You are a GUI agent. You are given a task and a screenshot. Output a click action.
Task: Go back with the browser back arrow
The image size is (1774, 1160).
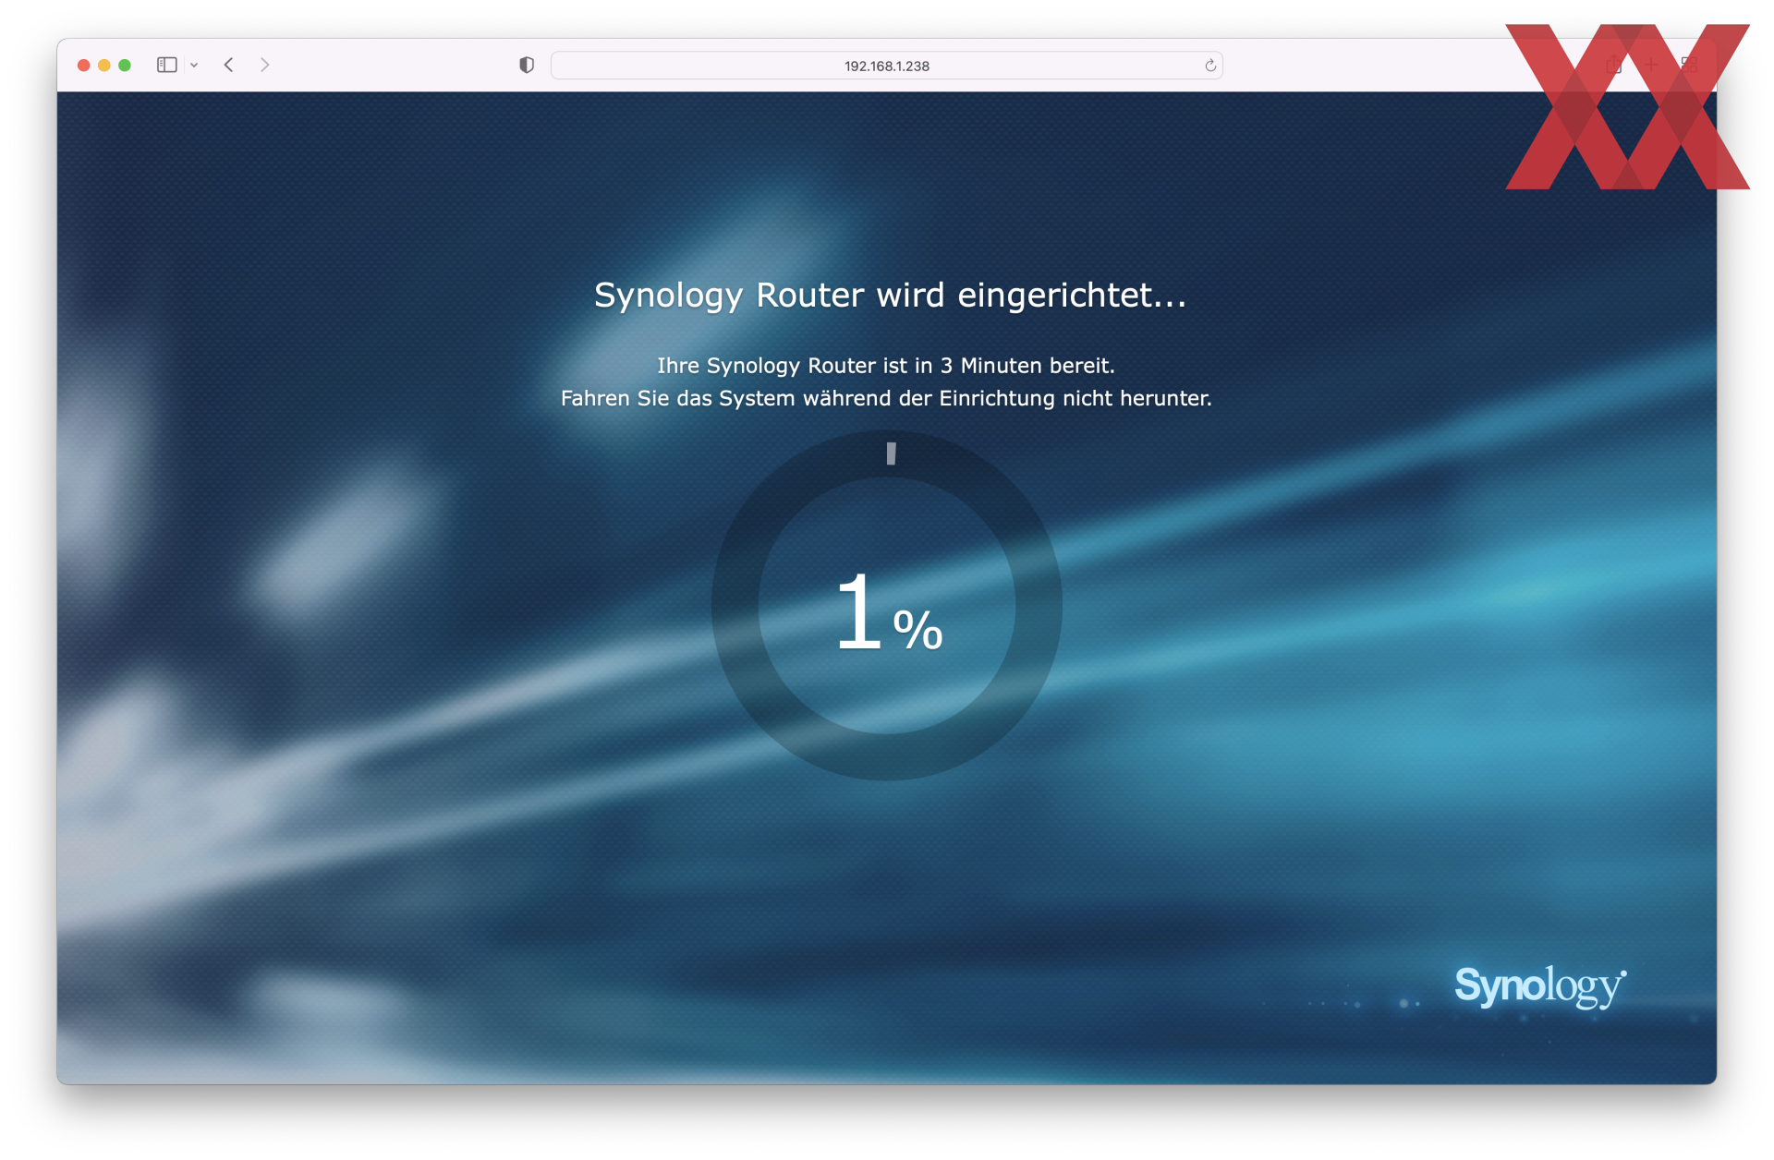point(228,65)
